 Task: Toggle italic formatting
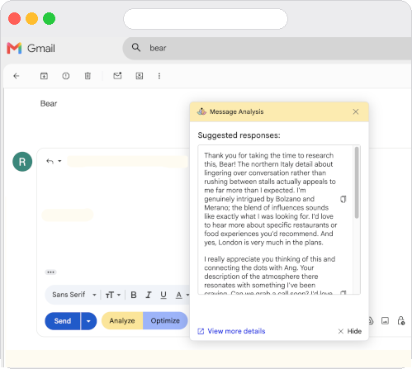tap(149, 295)
